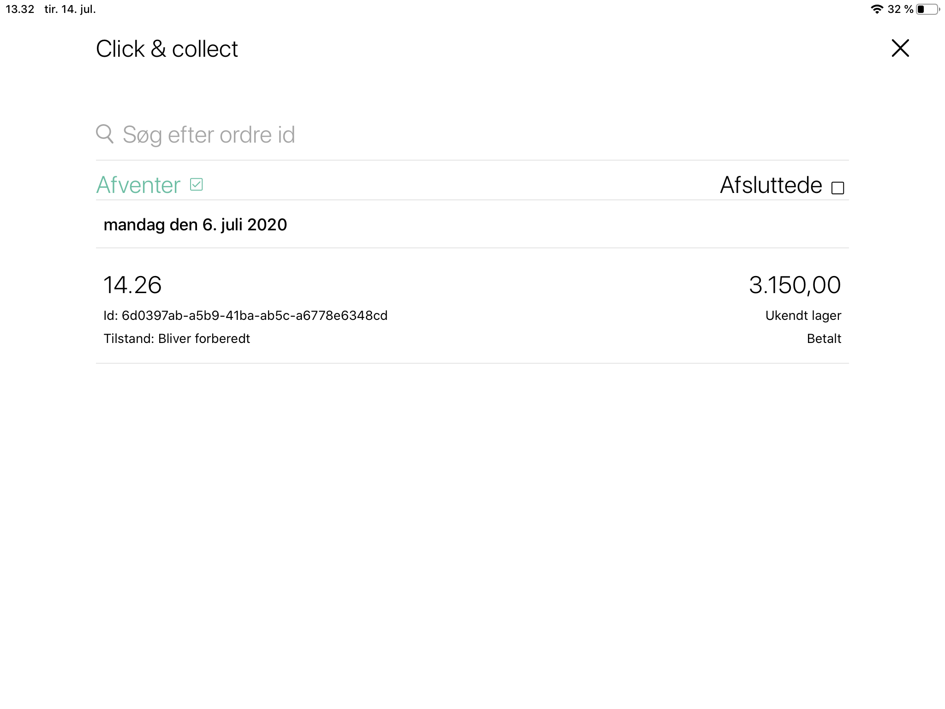Screen dimensions: 945x709
Task: Click the order Id 6d0397ab text
Action: coord(245,316)
